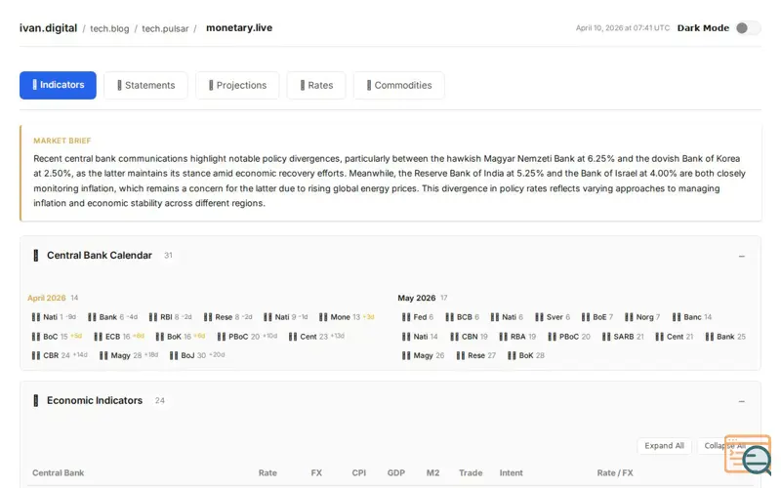Screen dimensions: 781x488
Task: Click the icon on the Statements tab
Action: [119, 85]
